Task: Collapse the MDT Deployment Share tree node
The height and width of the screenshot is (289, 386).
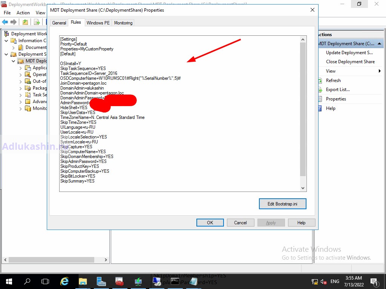Action: (x=14, y=61)
